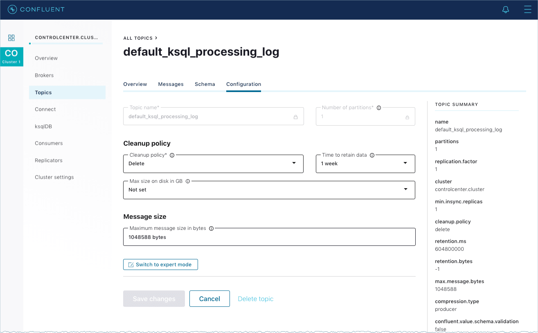Click the Delete topic link
Screen dimensions: 538x333
coord(256,299)
